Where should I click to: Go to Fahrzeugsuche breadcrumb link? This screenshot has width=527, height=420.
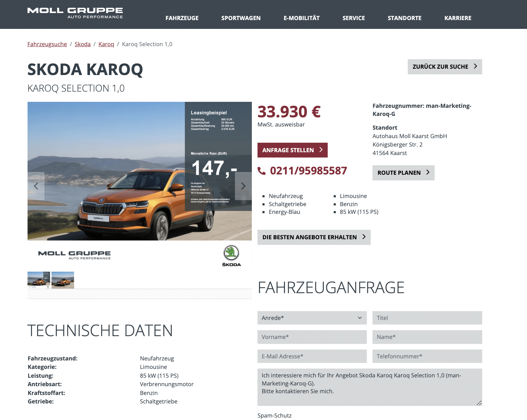pyautogui.click(x=47, y=44)
